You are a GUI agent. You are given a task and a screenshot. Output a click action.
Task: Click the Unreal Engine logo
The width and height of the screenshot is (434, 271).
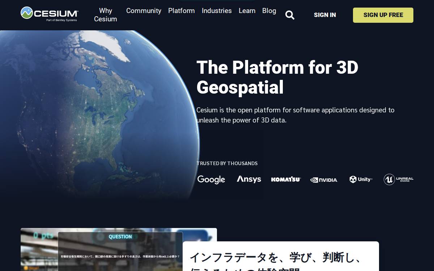(x=399, y=179)
